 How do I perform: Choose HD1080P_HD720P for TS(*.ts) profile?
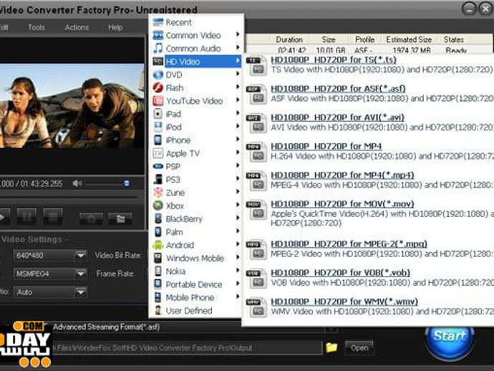pyautogui.click(x=334, y=60)
